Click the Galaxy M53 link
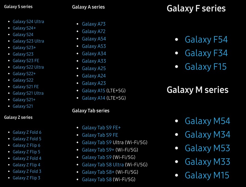 pyautogui.click(x=207, y=148)
